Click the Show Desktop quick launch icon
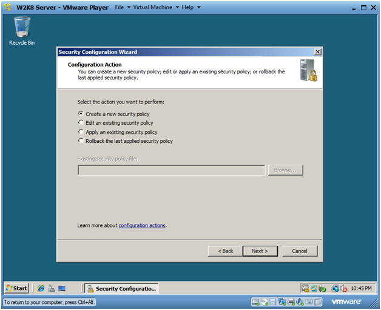 coord(62,288)
